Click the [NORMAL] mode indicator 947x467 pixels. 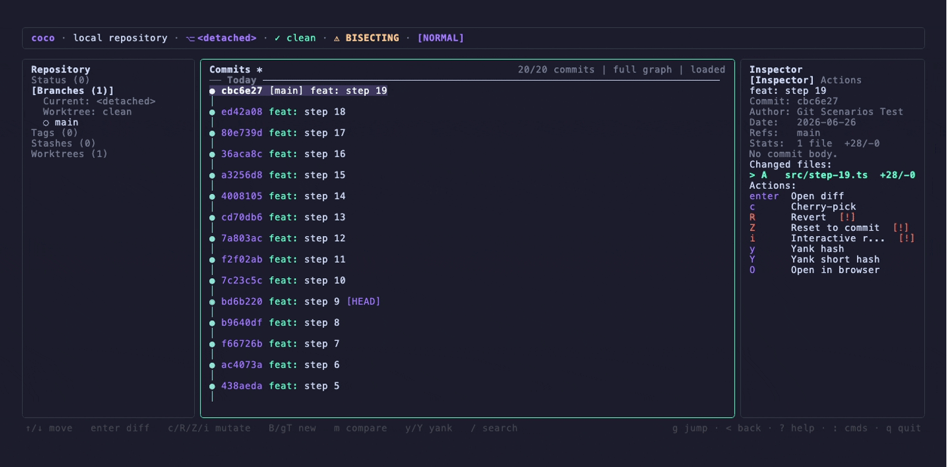[x=441, y=38]
